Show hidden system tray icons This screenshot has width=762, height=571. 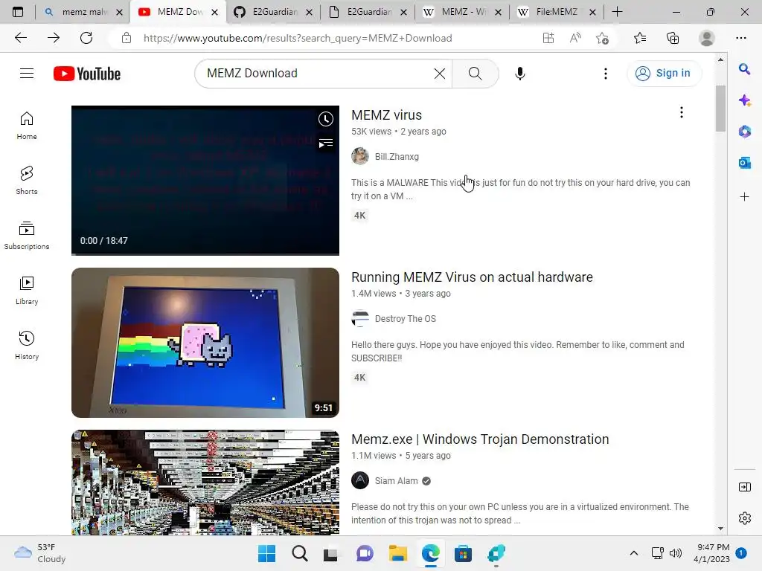634,553
